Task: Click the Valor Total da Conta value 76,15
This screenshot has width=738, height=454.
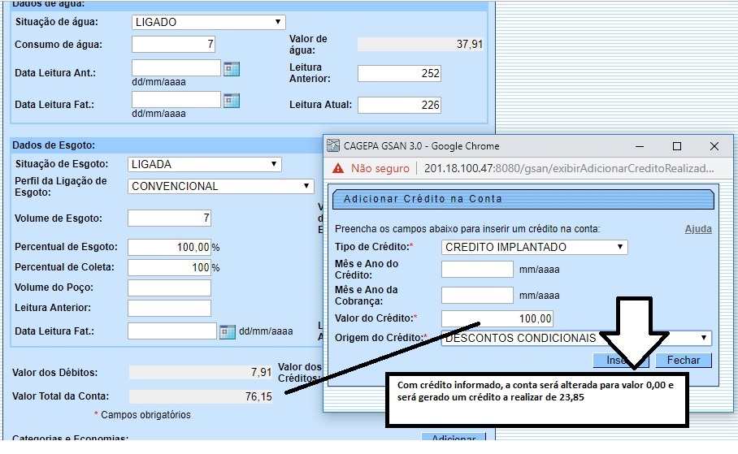Action: 201,396
